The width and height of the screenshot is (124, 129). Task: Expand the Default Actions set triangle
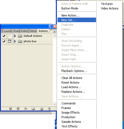click(15, 36)
